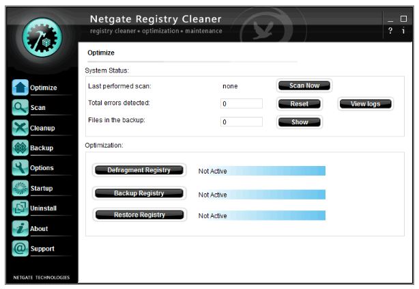This screenshot has height=289, width=419.
Task: Click the NETGATE TECHNOLOGIES footer text
Action: pyautogui.click(x=42, y=277)
